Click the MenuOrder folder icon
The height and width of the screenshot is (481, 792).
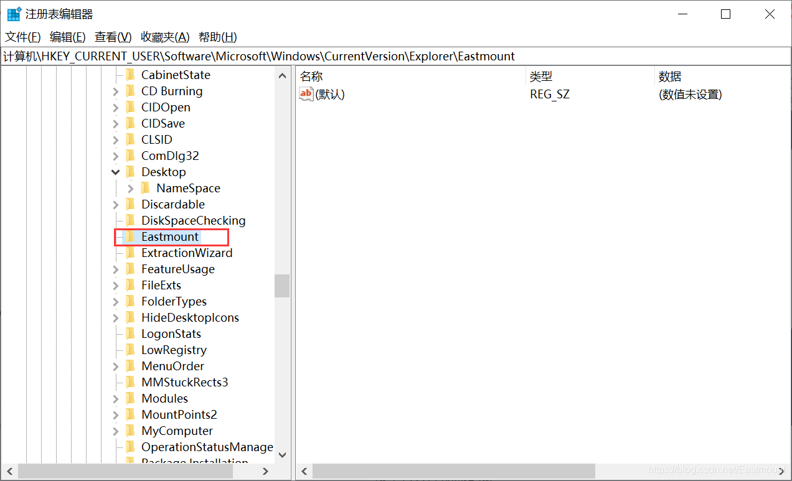click(130, 366)
